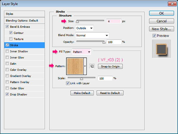Screen dimensions: 178x134
Task: Create new preset from current pattern icon
Action: [x=92, y=67]
